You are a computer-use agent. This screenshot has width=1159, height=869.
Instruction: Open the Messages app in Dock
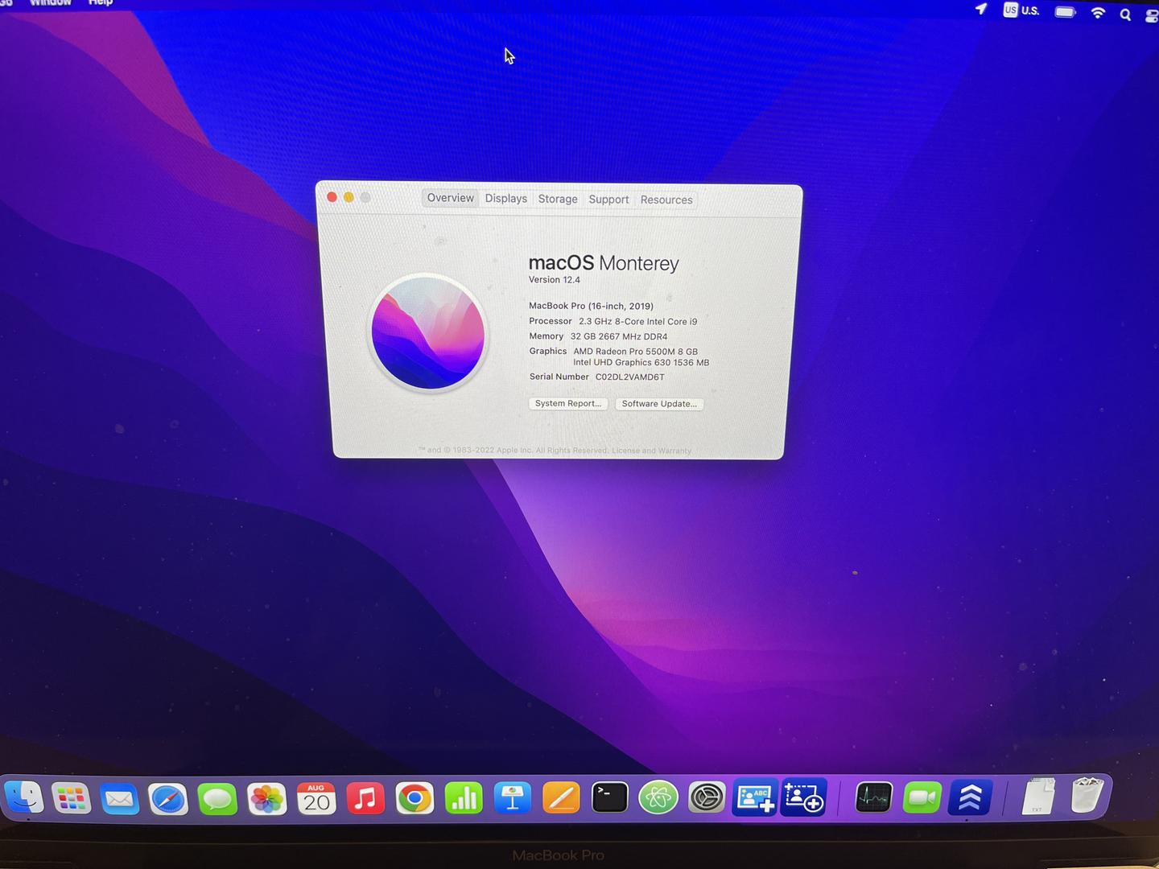[217, 799]
